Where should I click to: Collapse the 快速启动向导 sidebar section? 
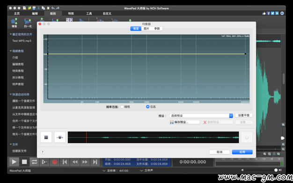pyautogui.click(x=11, y=95)
